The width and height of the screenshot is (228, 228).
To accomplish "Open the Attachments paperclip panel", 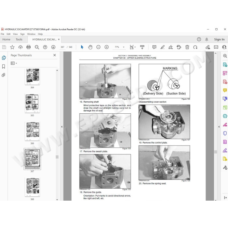I will click(4, 75).
